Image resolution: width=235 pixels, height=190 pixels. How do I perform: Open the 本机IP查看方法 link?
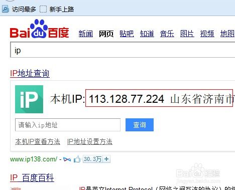[38, 141]
